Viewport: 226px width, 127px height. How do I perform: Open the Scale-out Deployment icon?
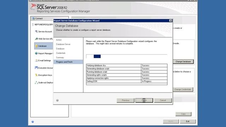36,83
